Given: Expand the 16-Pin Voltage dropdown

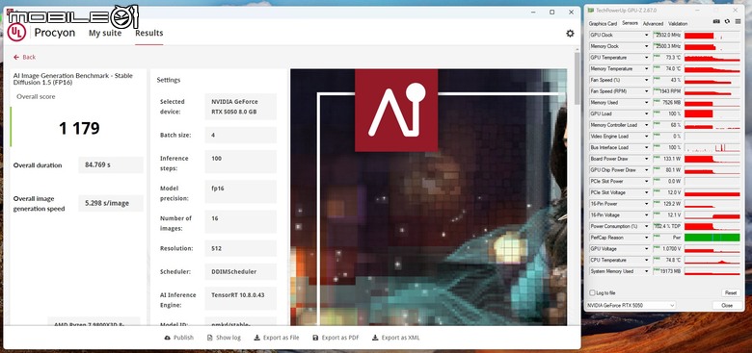Looking at the screenshot, I should click(x=647, y=214).
